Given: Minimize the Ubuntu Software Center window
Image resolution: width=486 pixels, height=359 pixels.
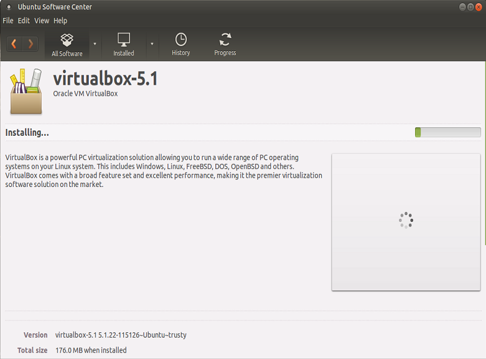Looking at the screenshot, I should 462,7.
